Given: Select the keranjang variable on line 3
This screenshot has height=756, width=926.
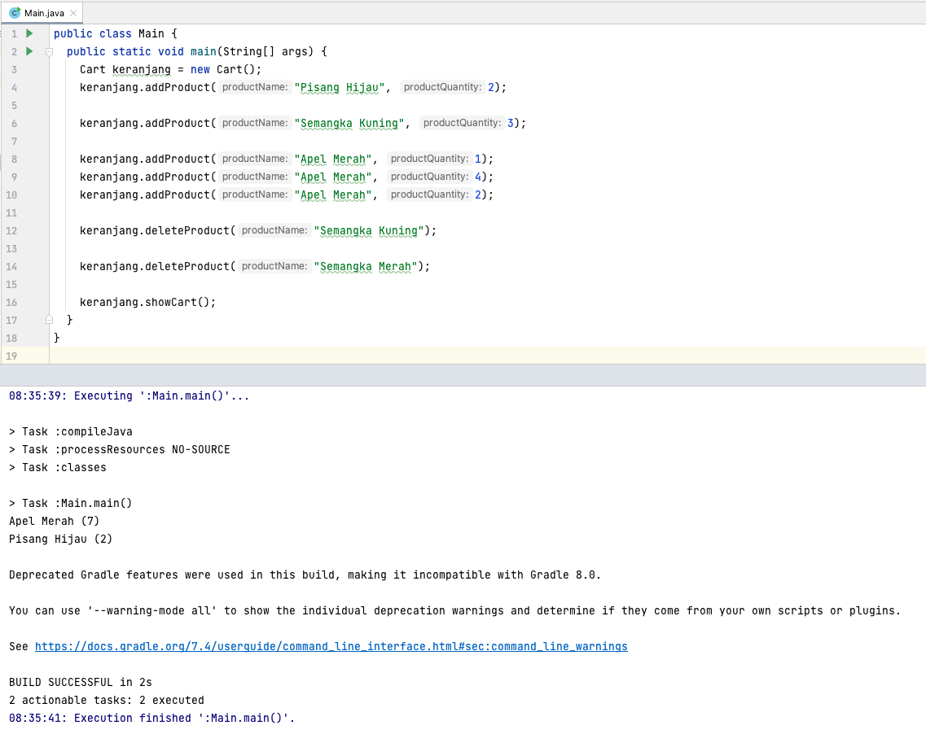Looking at the screenshot, I should coord(140,69).
